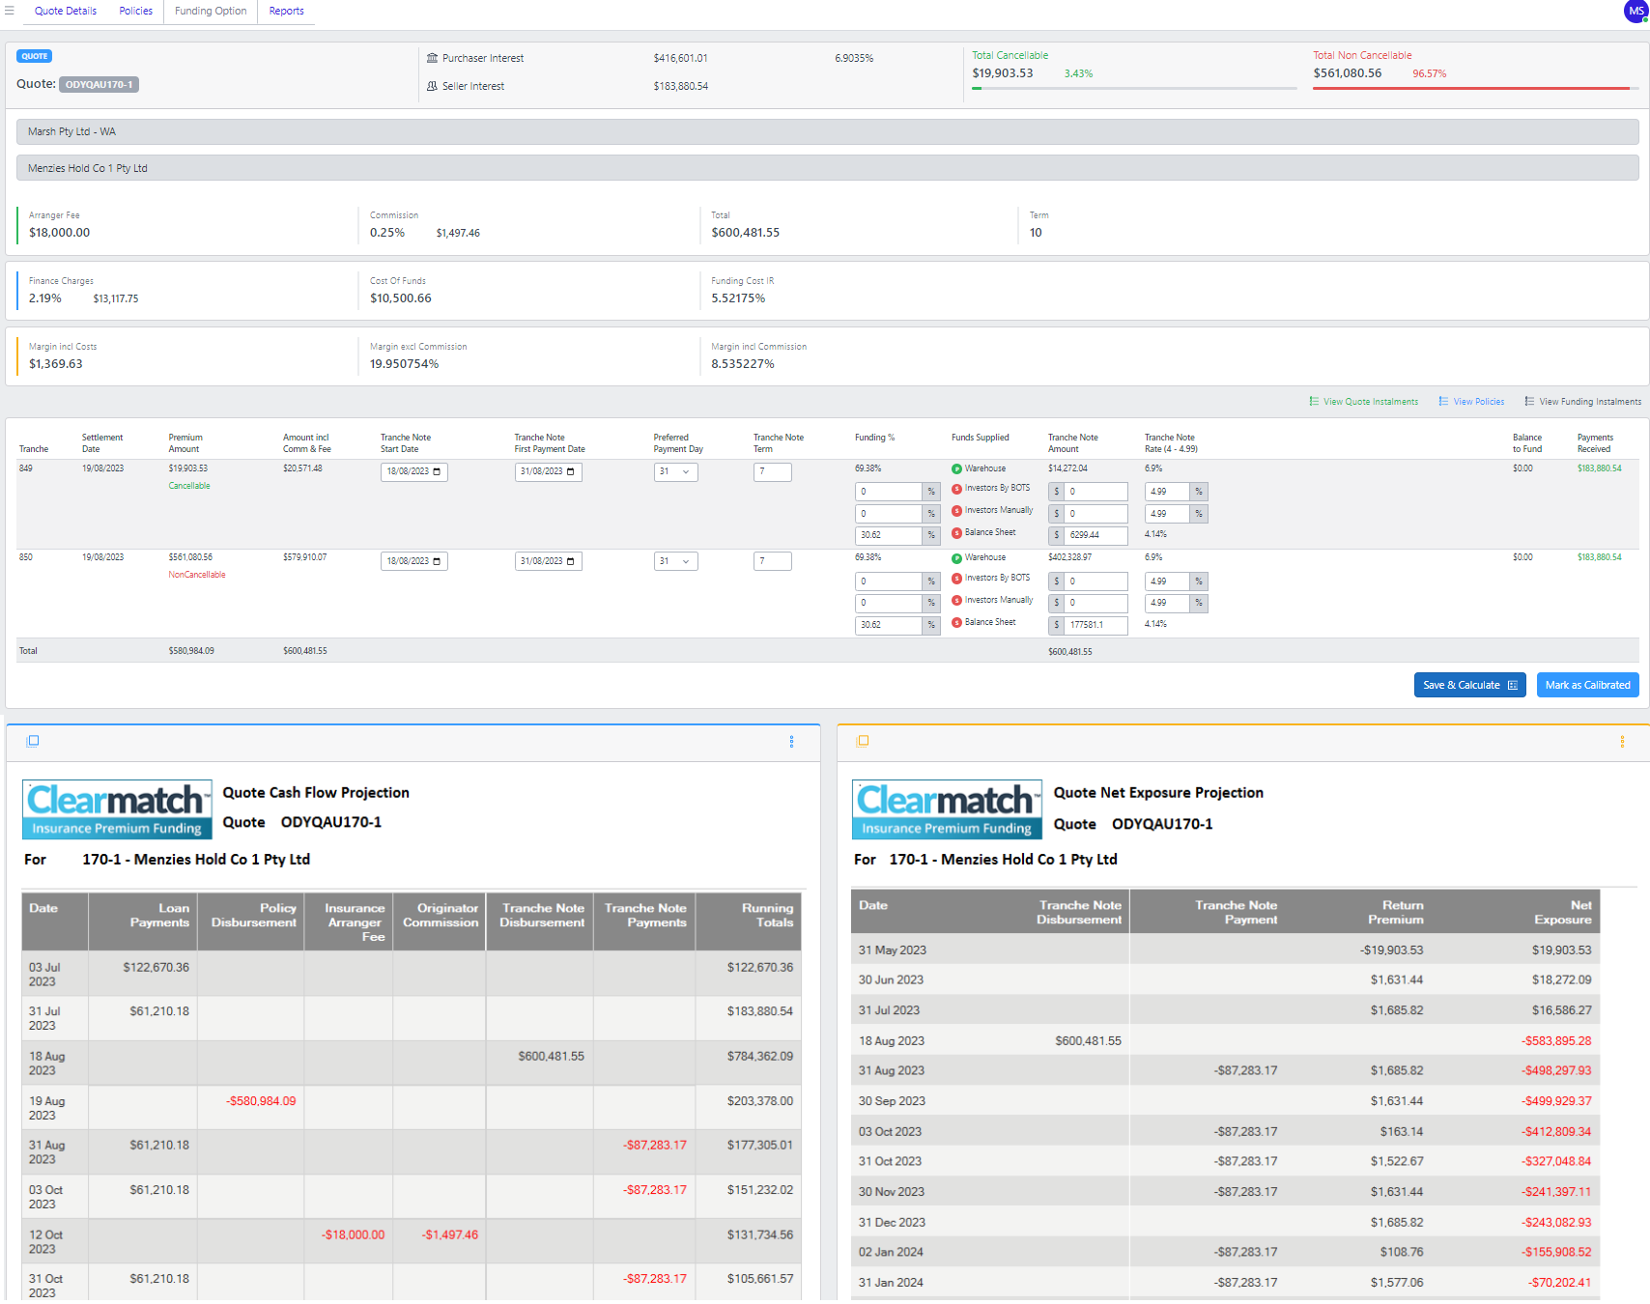The height and width of the screenshot is (1304, 1650).
Task: Click tranche 849 Tranche Note Term field
Action: click(772, 472)
